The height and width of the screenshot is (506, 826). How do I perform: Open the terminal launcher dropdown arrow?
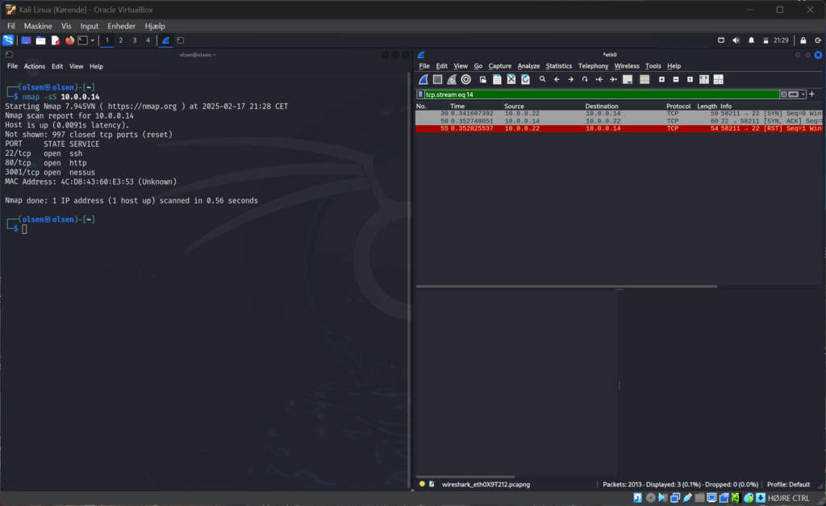(x=93, y=40)
